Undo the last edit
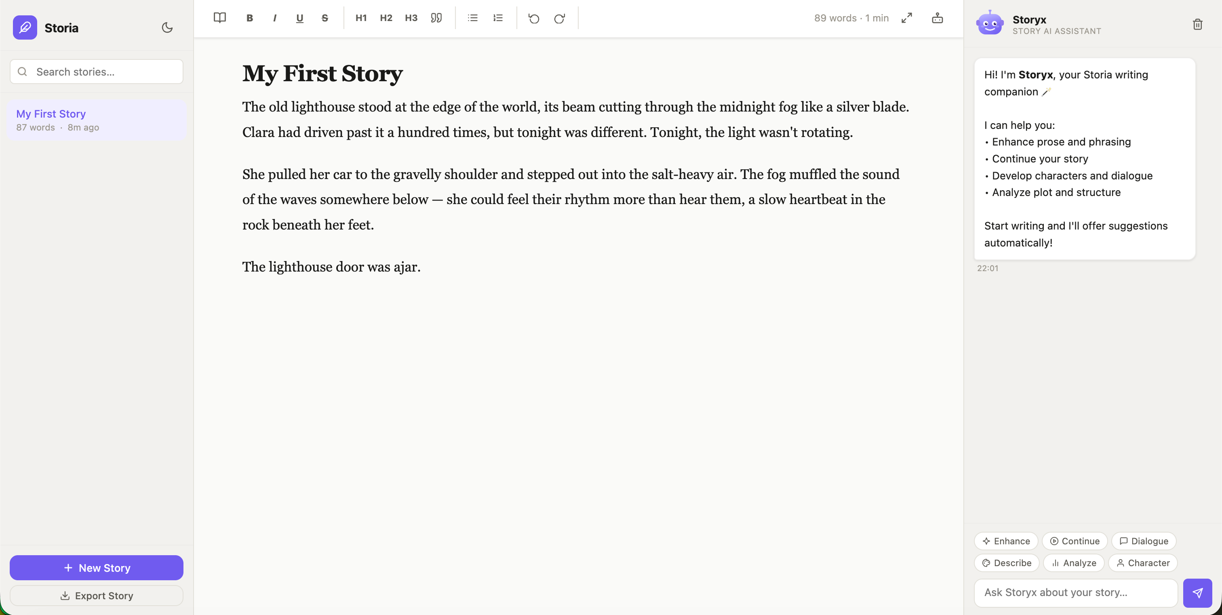1222x615 pixels. coord(534,18)
